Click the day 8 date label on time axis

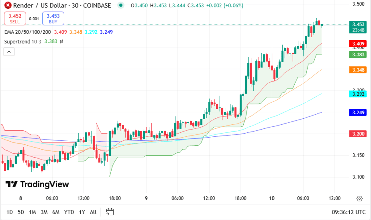click(x=20, y=198)
